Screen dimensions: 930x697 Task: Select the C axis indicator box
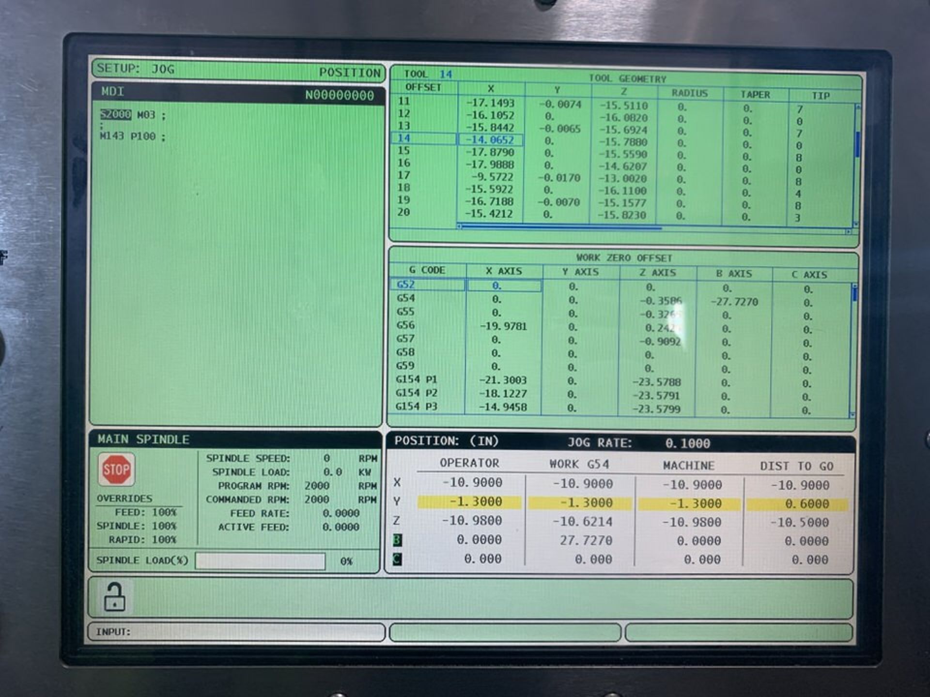(397, 560)
